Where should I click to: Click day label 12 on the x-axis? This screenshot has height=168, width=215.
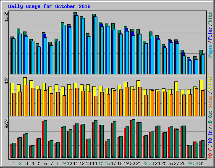click(x=82, y=163)
